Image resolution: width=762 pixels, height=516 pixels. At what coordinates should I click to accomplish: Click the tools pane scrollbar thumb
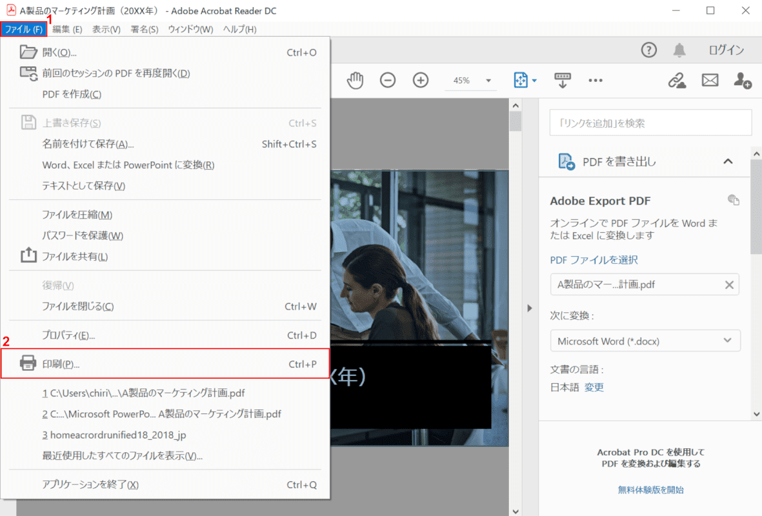coord(756,206)
